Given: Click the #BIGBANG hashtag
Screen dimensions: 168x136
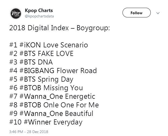Looking at the screenshot, I should tap(37, 71).
